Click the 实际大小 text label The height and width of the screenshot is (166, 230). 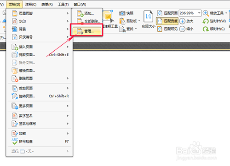[x=149, y=26]
